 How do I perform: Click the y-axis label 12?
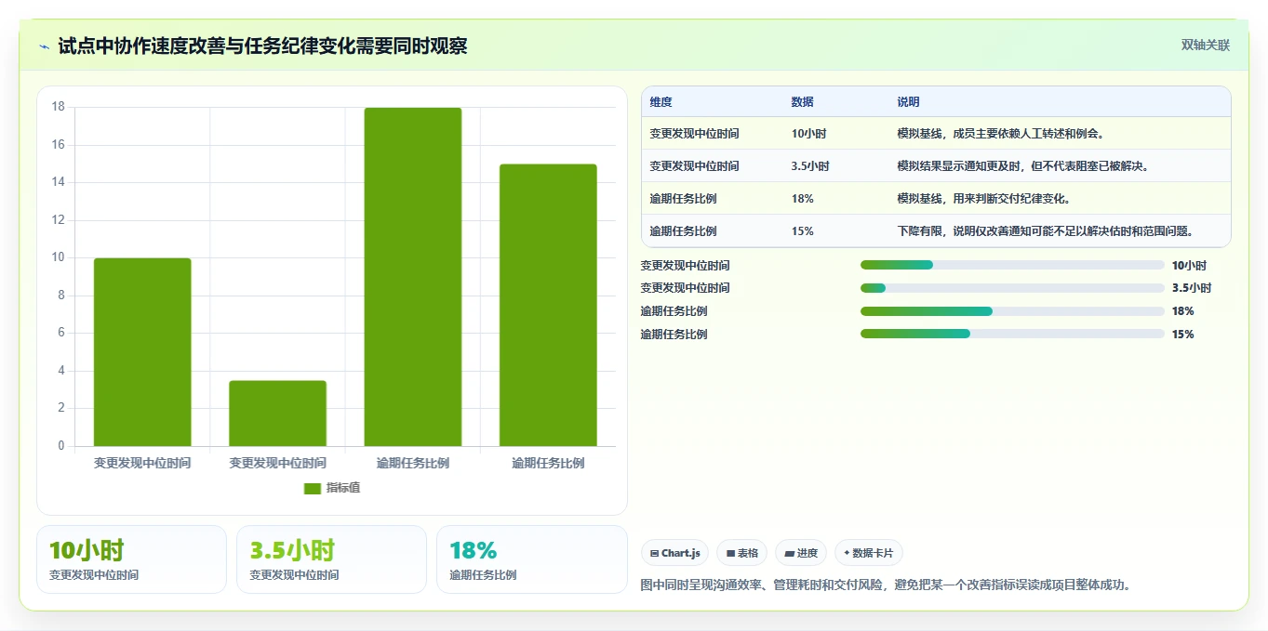coord(58,220)
